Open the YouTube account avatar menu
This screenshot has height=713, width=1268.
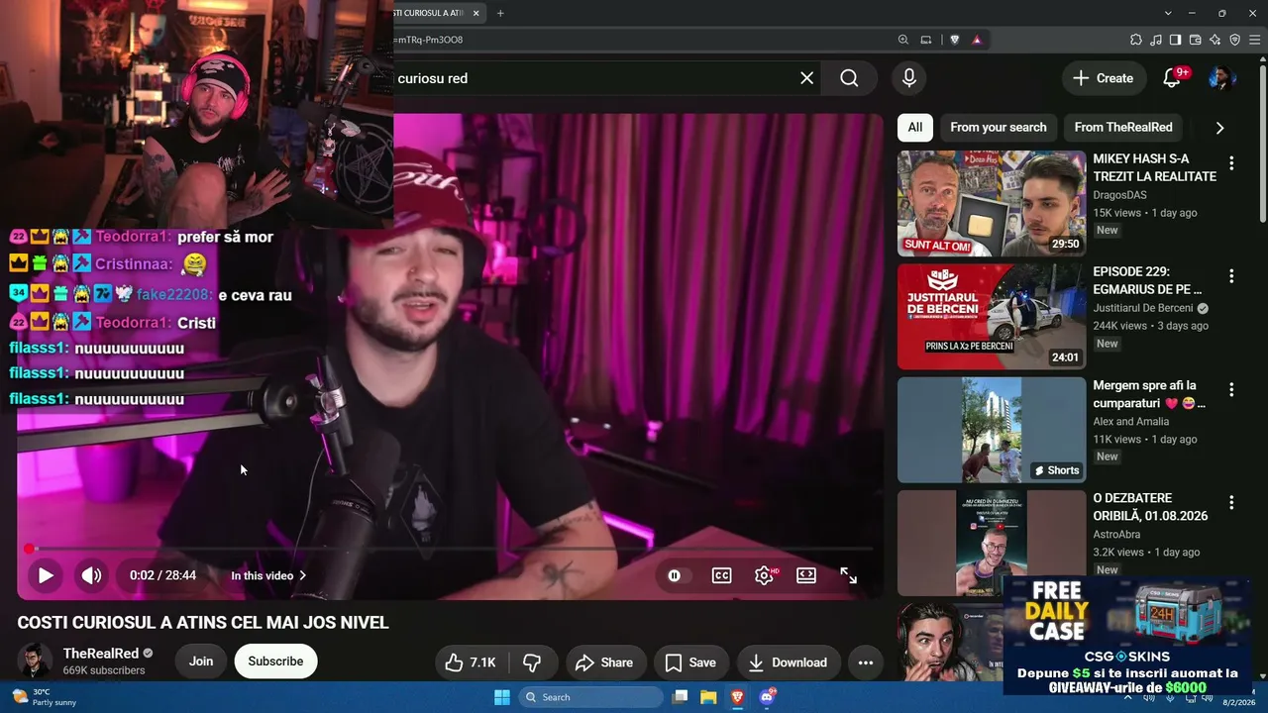click(1221, 78)
